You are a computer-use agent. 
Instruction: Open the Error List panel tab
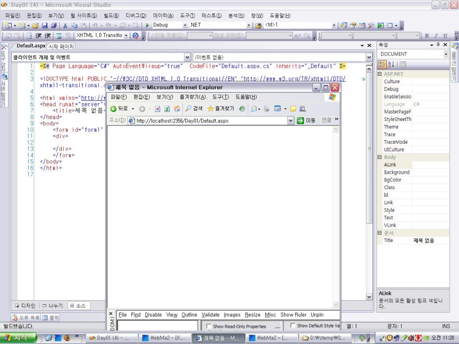pyautogui.click(x=26, y=318)
